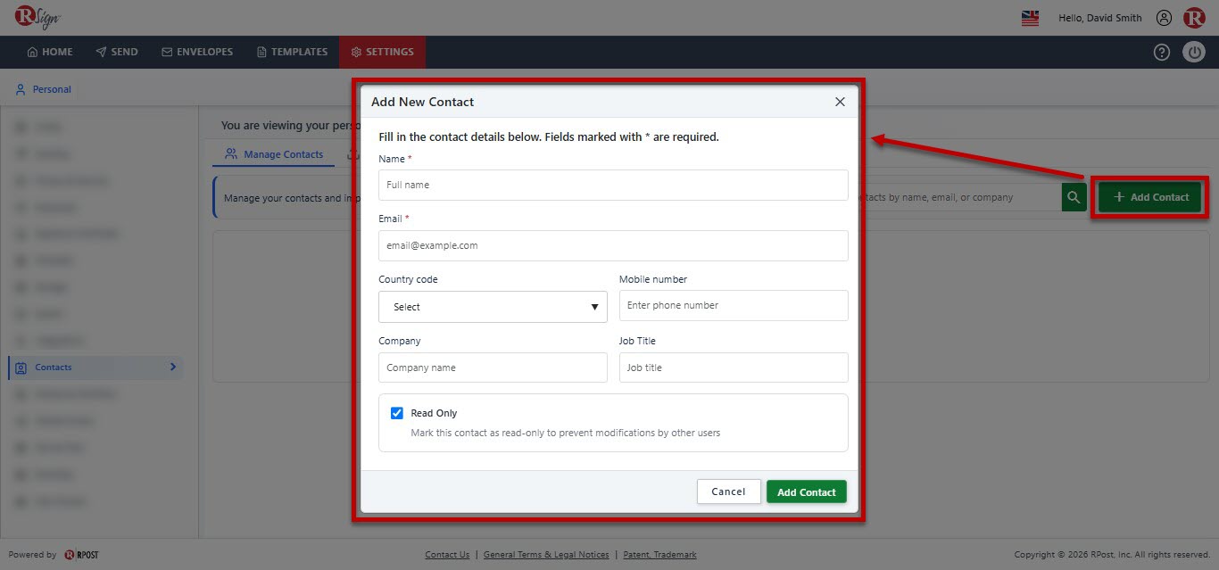1219x570 pixels.
Task: Click the red RPost avatar icon
Action: (1194, 18)
